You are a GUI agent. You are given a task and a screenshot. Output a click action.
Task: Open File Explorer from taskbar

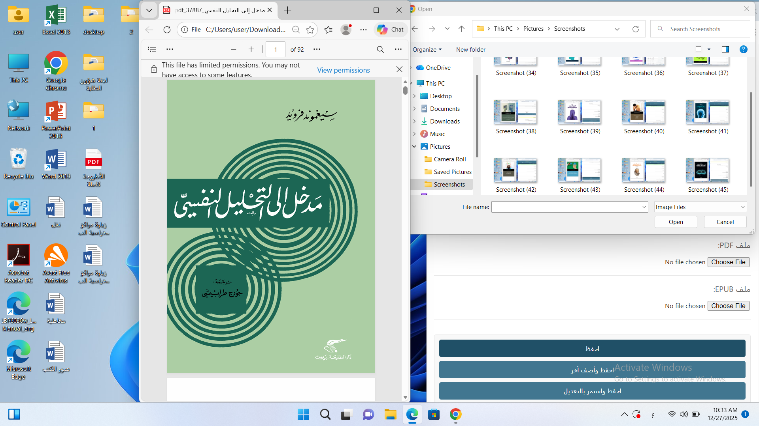pyautogui.click(x=390, y=415)
